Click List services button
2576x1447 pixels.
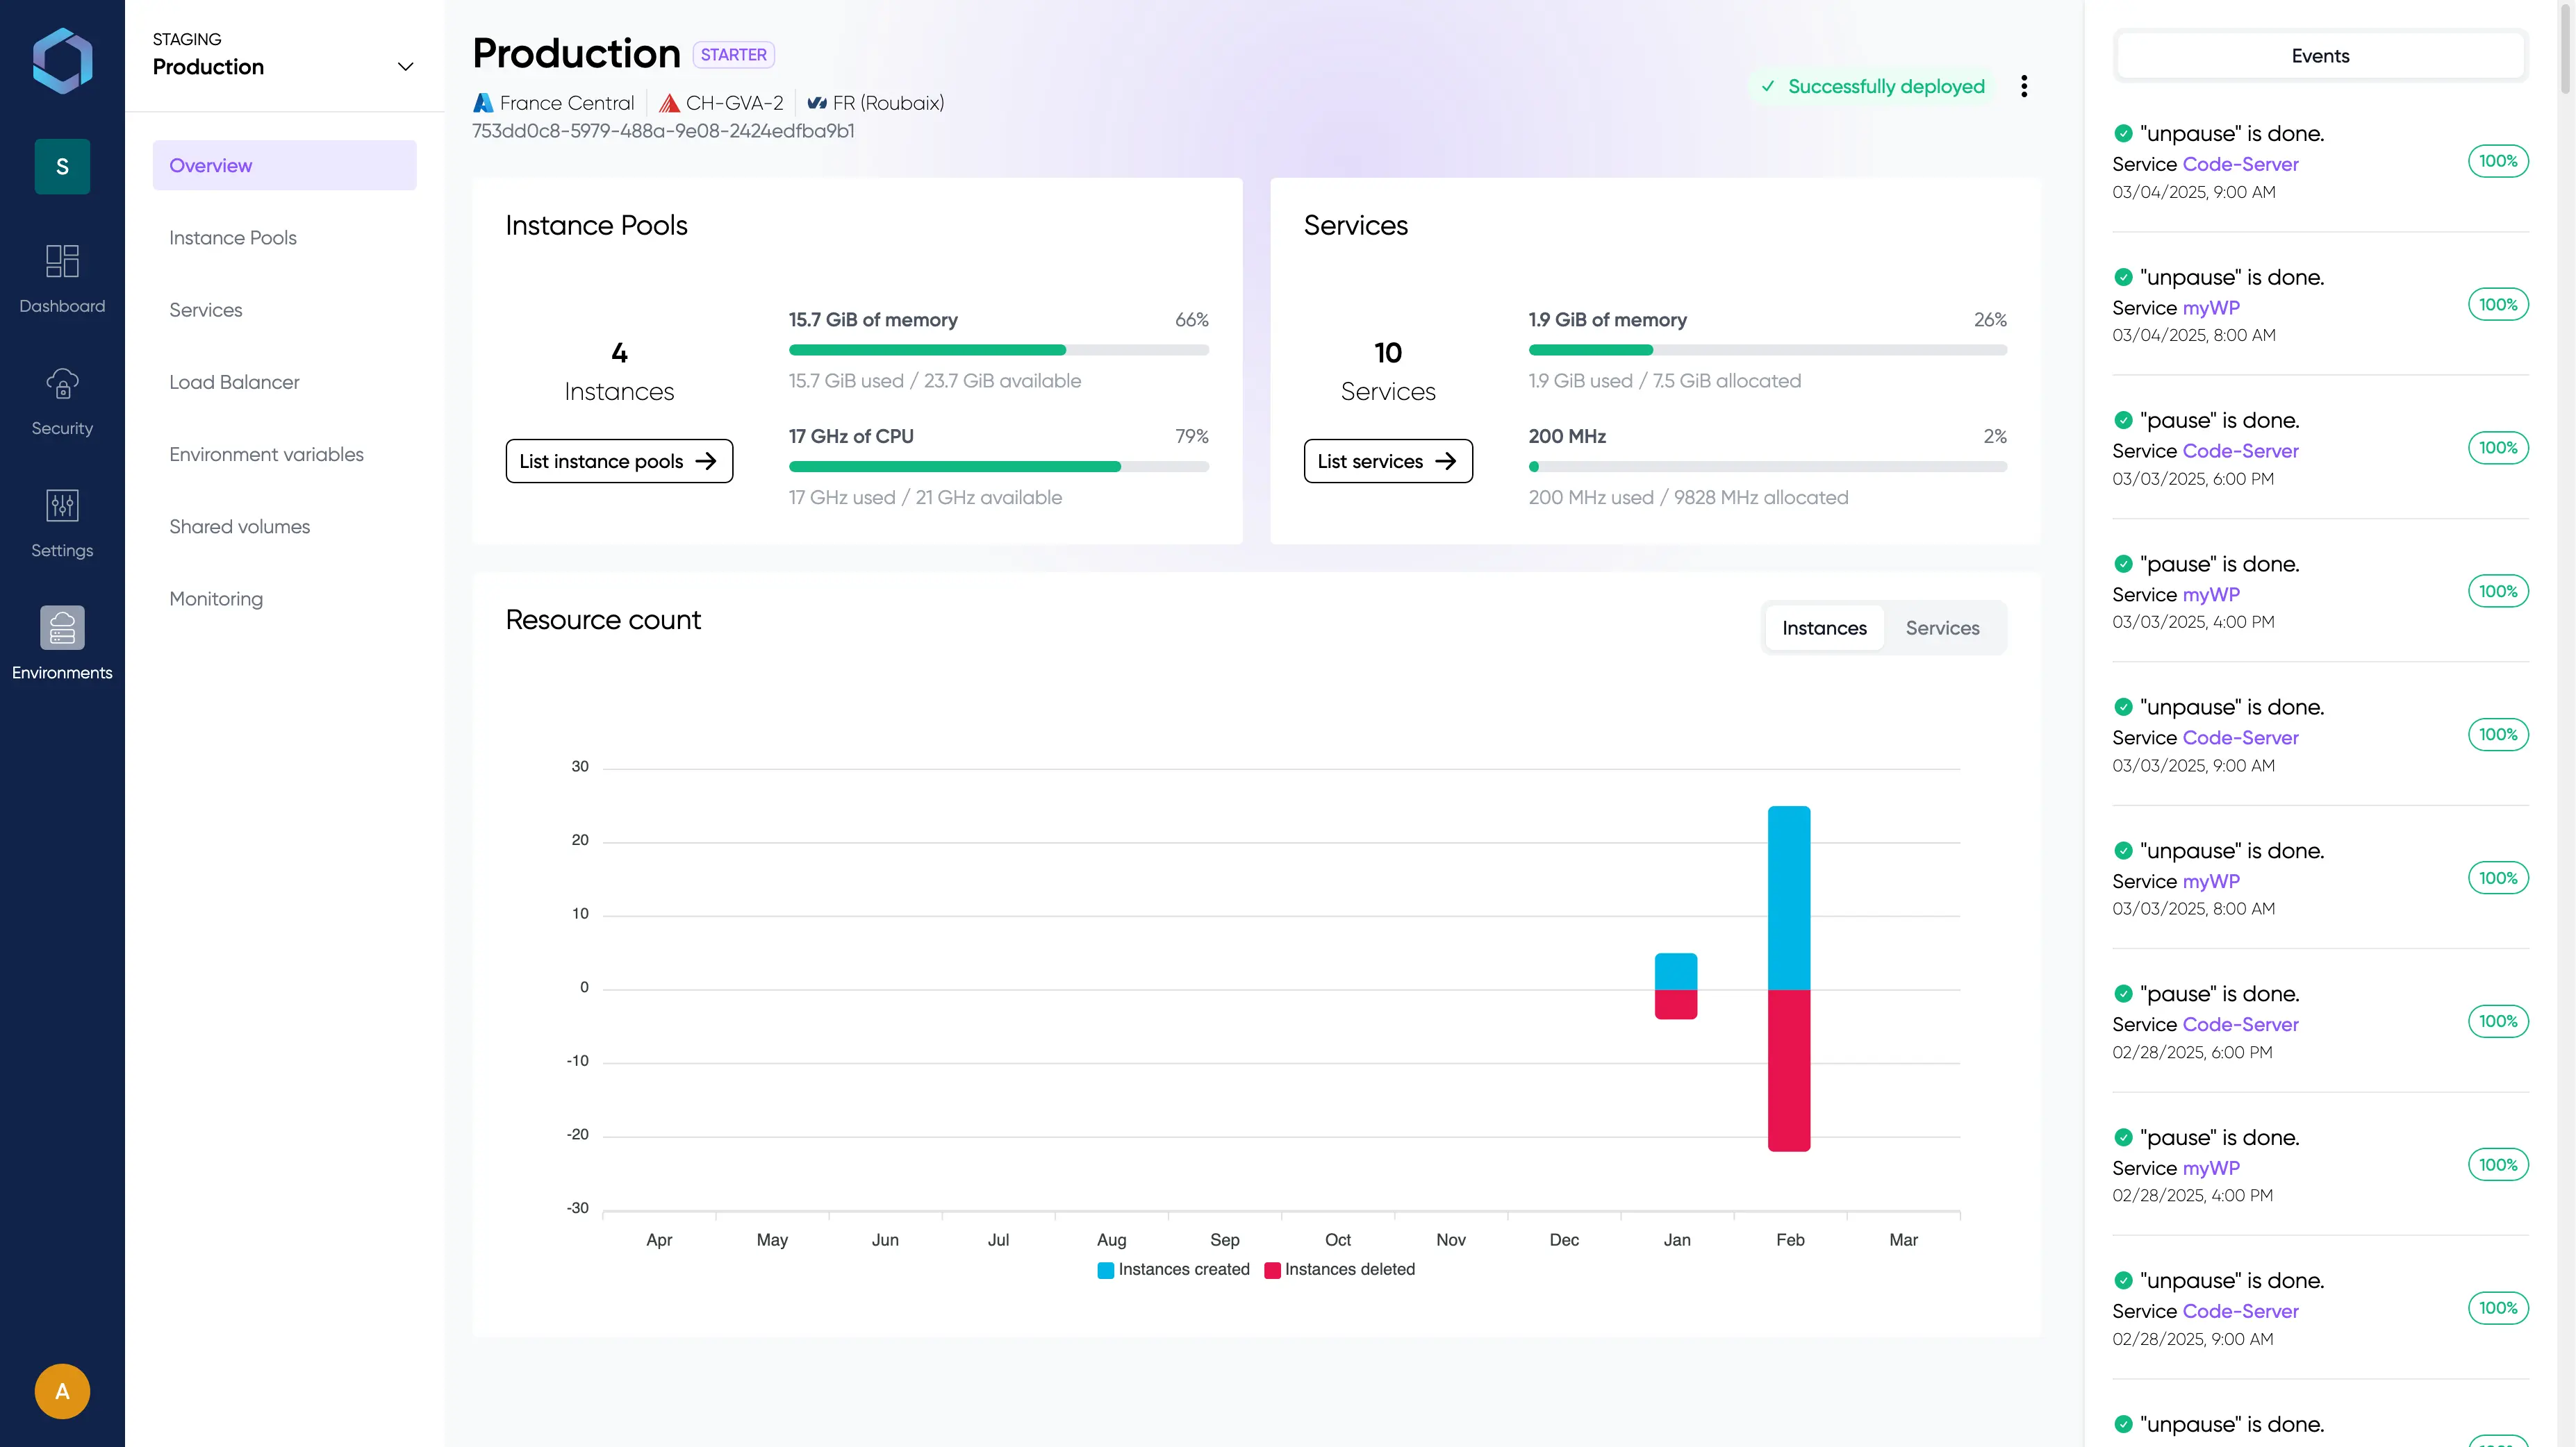[x=1387, y=462]
